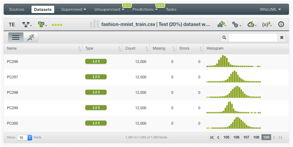This screenshot has width=293, height=147.
Task: Open the PC299 histogram
Action: tap(234, 107)
